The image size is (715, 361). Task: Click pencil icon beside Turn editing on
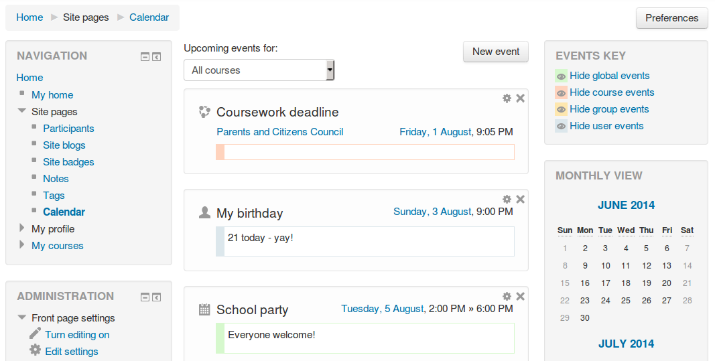pyautogui.click(x=35, y=334)
